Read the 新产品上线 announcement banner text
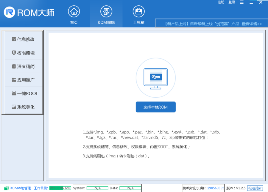 point(202,24)
